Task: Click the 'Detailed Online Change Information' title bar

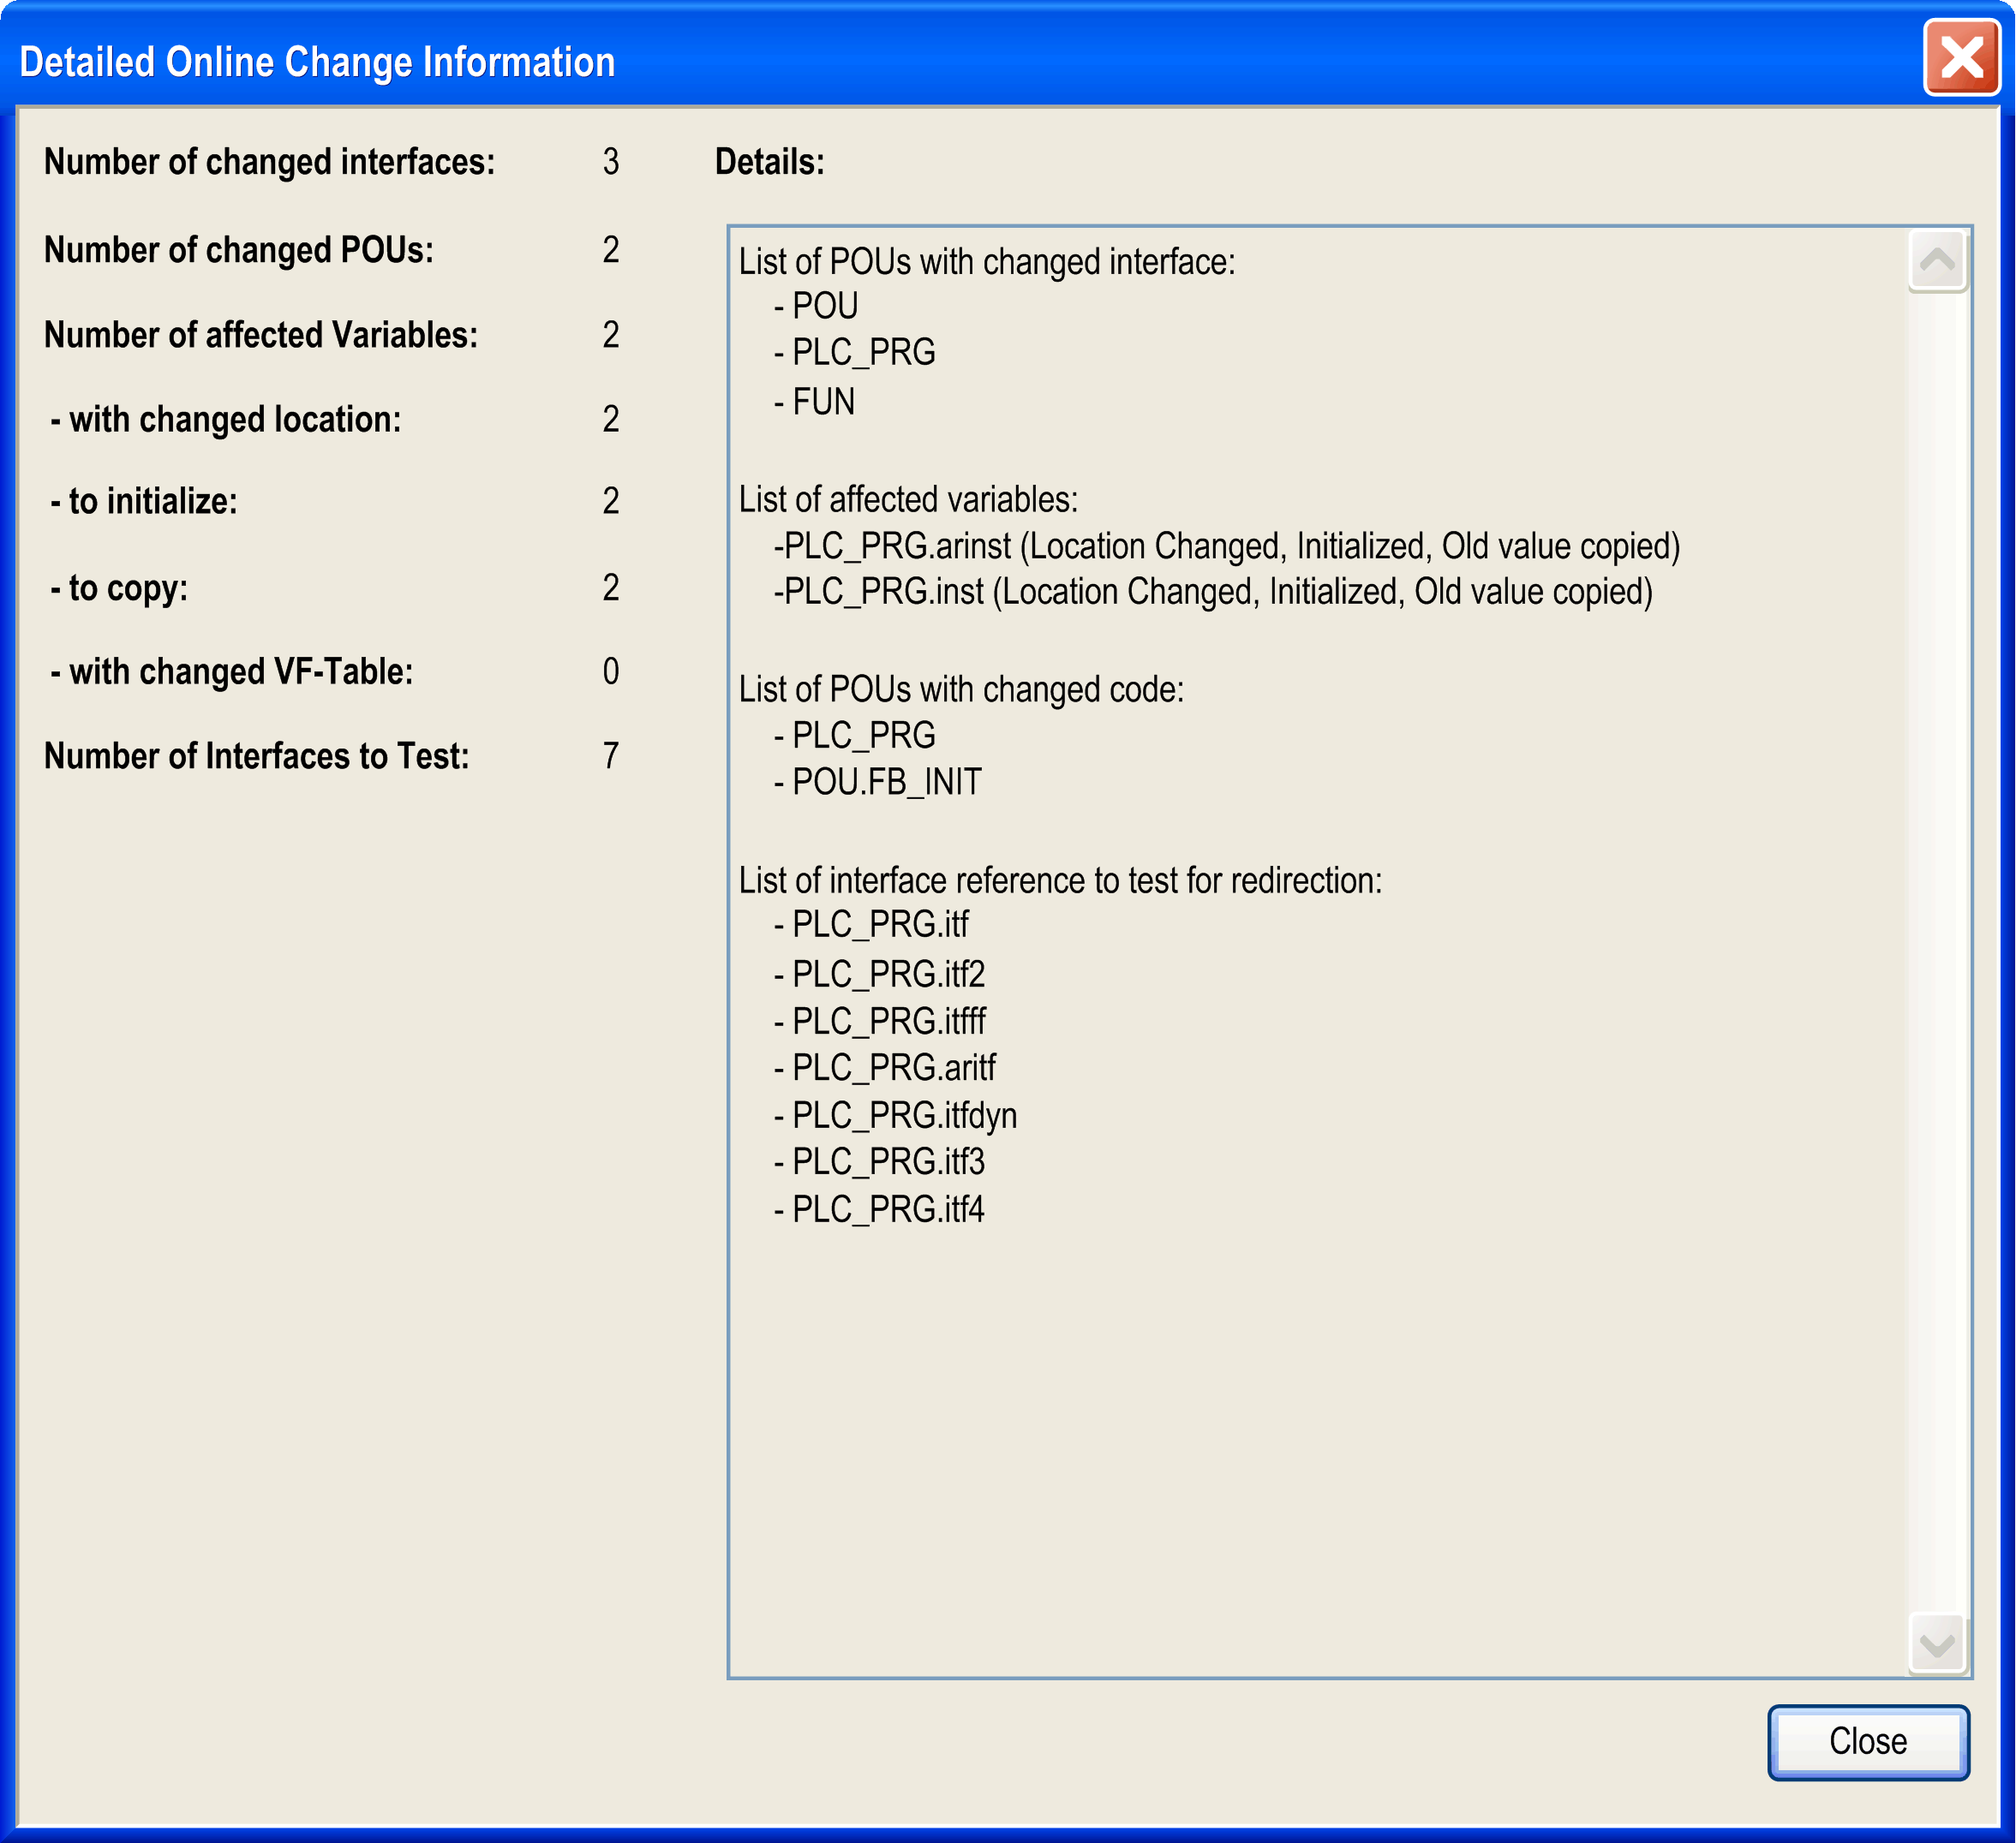Action: tap(317, 62)
